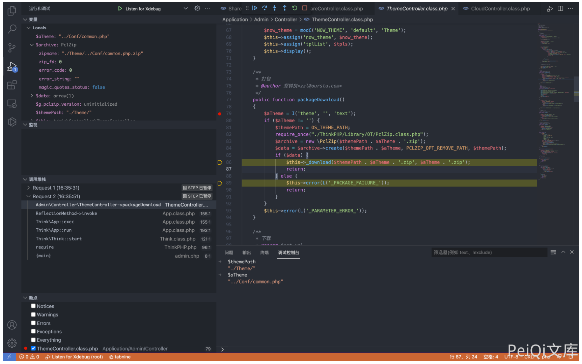This screenshot has height=364, width=582.
Task: Click the debug Continue button
Action: coord(255,8)
